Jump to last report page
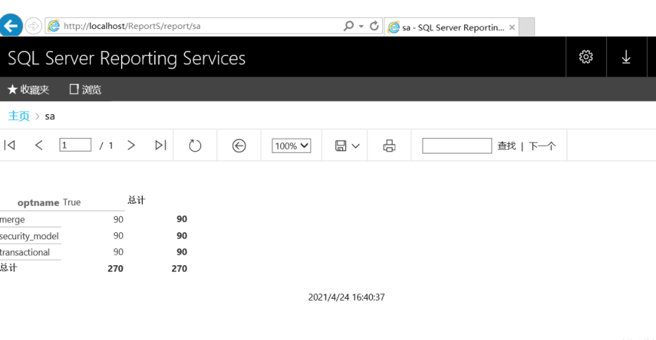Screen dimensions: 656x340 coord(160,145)
